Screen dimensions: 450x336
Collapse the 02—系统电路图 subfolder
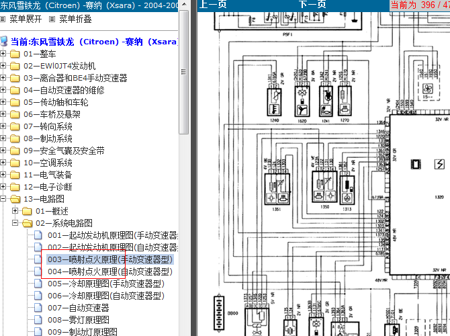[15, 222]
